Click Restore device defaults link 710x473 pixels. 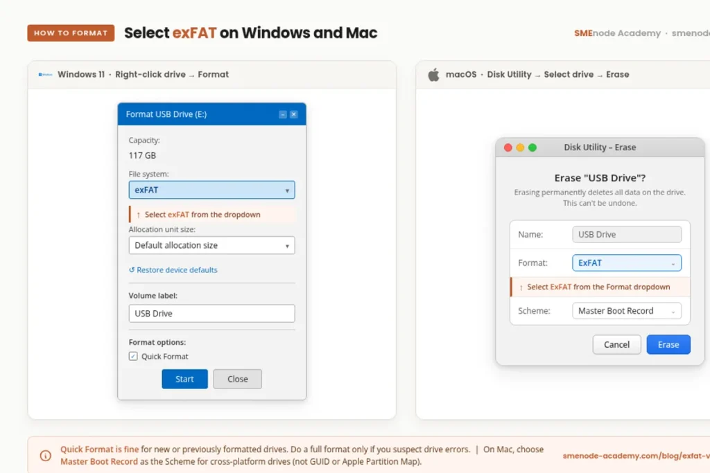173,270
